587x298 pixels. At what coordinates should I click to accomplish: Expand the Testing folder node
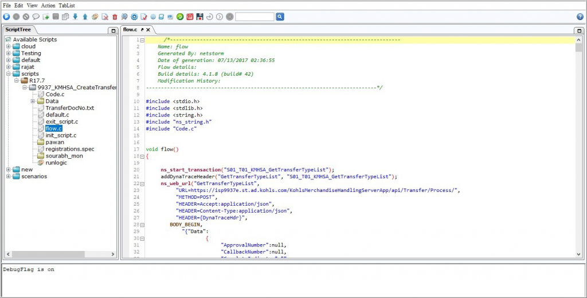tap(8, 53)
